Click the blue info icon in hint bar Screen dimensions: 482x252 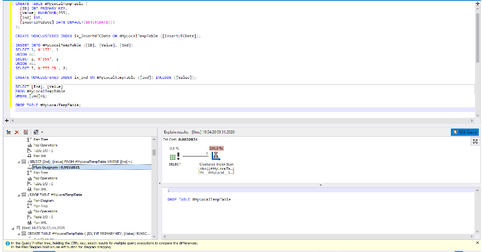click(8, 243)
